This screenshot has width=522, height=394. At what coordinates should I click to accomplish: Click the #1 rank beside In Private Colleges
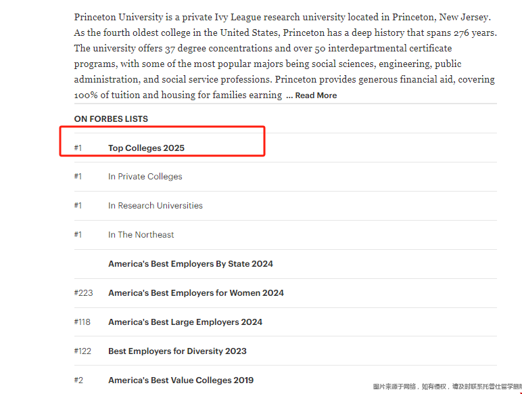pos(78,176)
